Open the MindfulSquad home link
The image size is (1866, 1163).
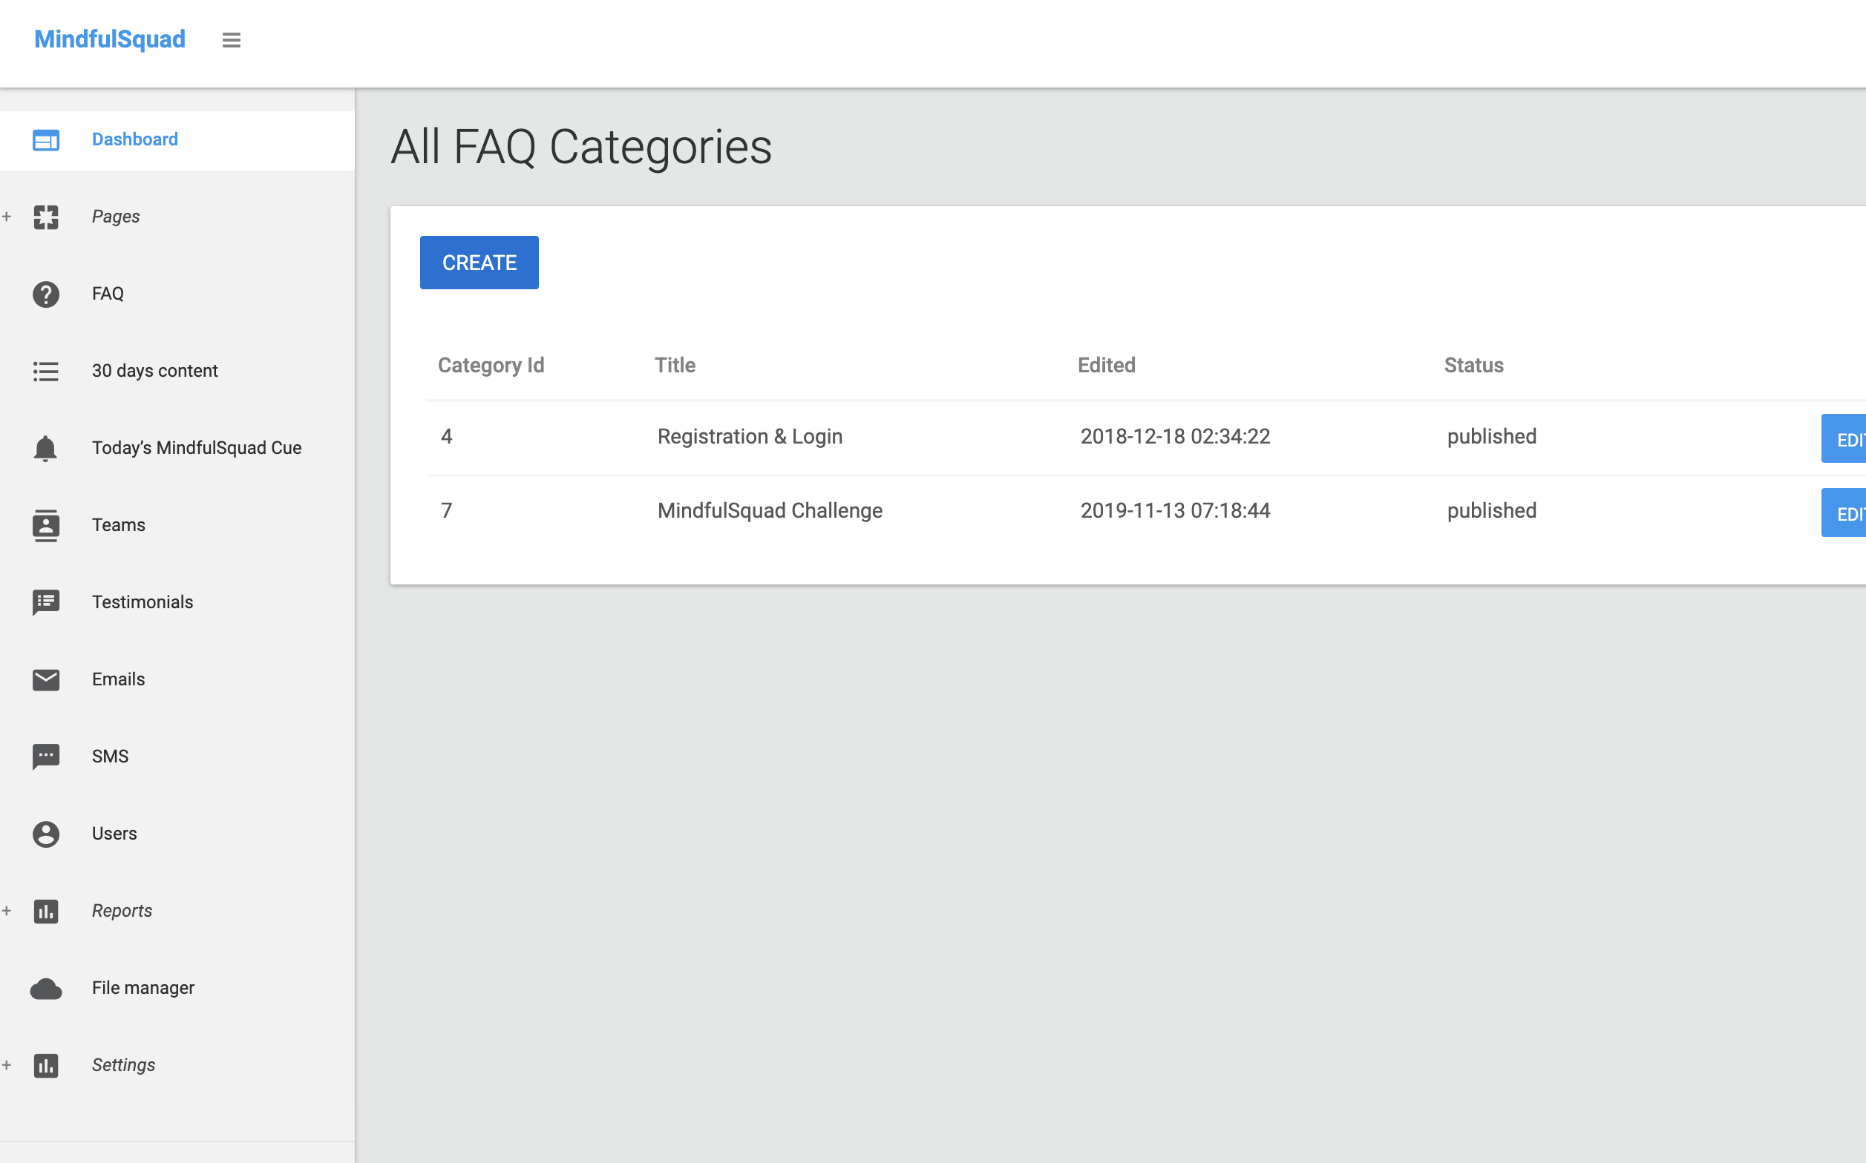point(109,39)
